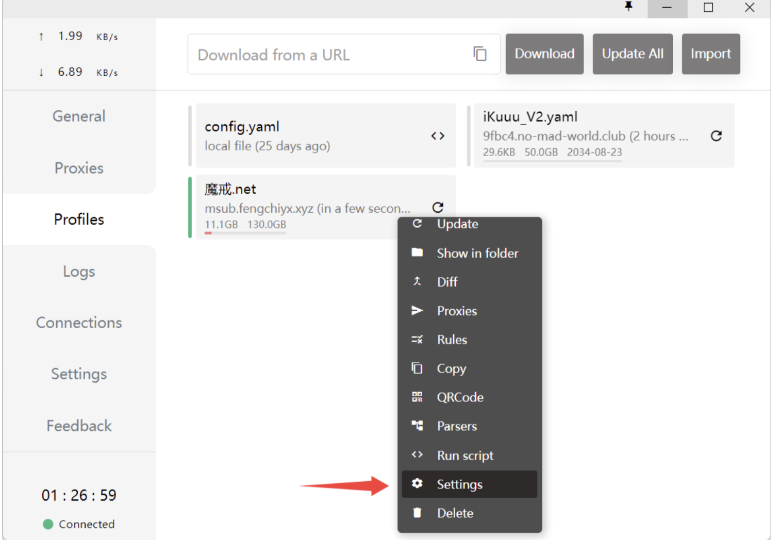Refresh the iKuuu_V2.yaml profile
The image size is (780, 540).
[716, 136]
